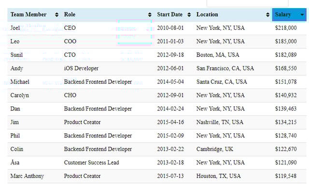Screen dimensions: 309x184
Task: Click the Santa Cruz, CA, USA location
Action: click(222, 82)
